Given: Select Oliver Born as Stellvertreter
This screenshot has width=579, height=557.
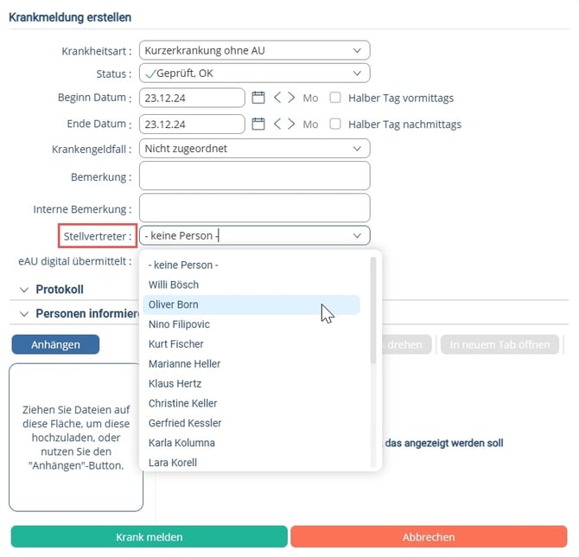Looking at the screenshot, I should click(x=251, y=304).
